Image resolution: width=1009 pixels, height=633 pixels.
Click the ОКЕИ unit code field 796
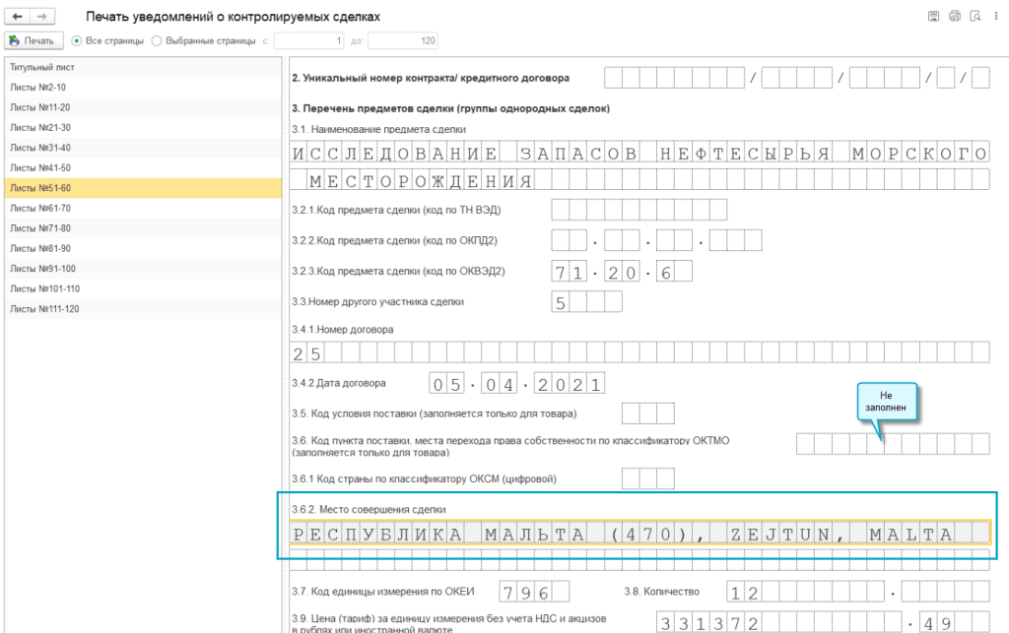533,593
